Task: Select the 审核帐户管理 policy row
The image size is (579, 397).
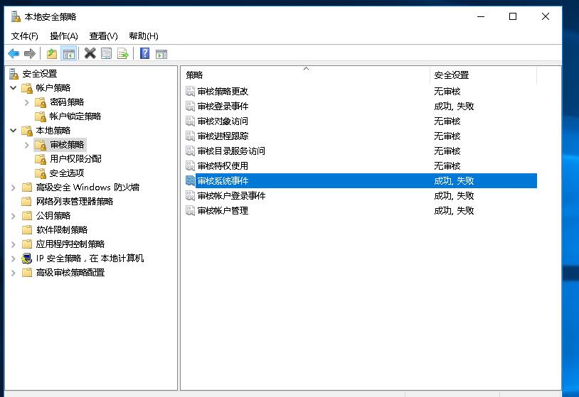Action: click(361, 210)
